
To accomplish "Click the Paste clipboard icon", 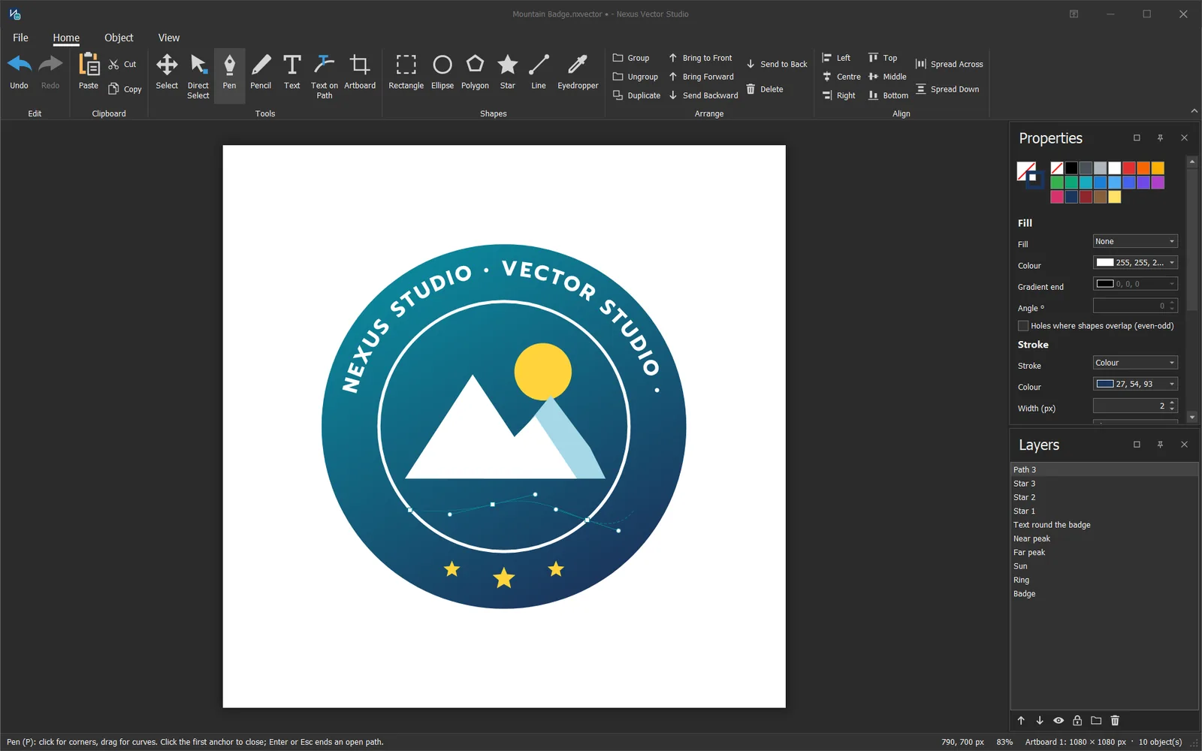I will 89,72.
